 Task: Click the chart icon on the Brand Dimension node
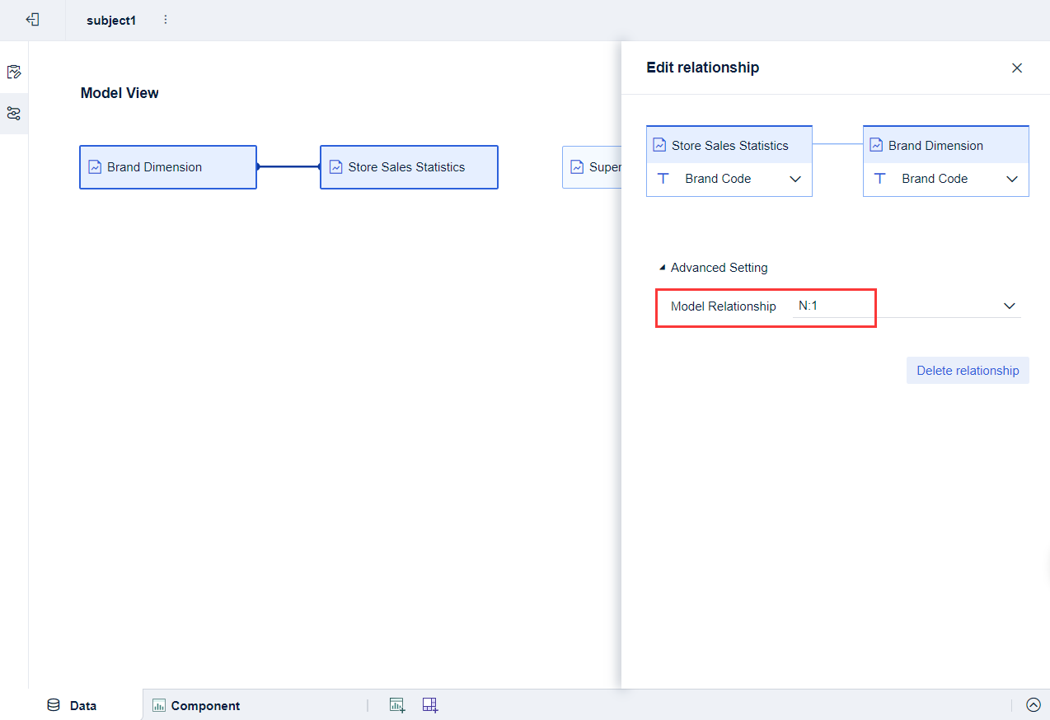[93, 166]
